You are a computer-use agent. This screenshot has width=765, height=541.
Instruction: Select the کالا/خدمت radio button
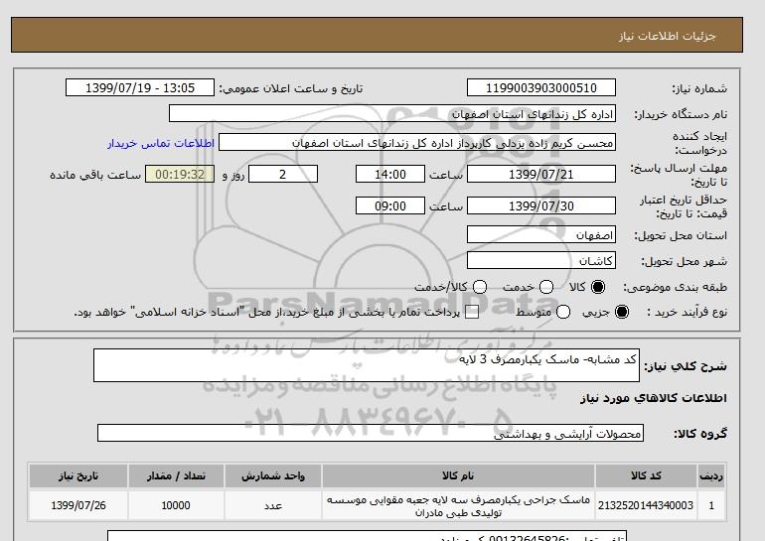coord(480,287)
